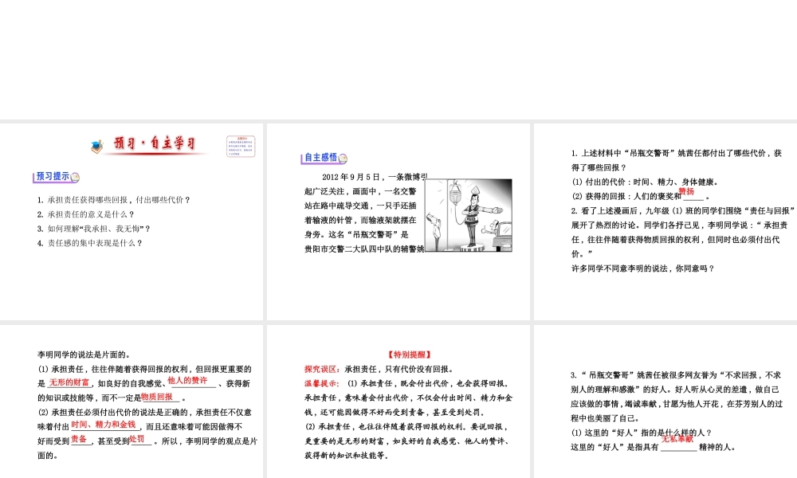Click the line 展开了热烈的讨论

point(679,225)
